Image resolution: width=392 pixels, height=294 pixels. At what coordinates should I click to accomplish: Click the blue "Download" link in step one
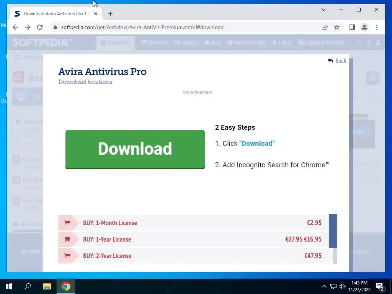coord(257,144)
